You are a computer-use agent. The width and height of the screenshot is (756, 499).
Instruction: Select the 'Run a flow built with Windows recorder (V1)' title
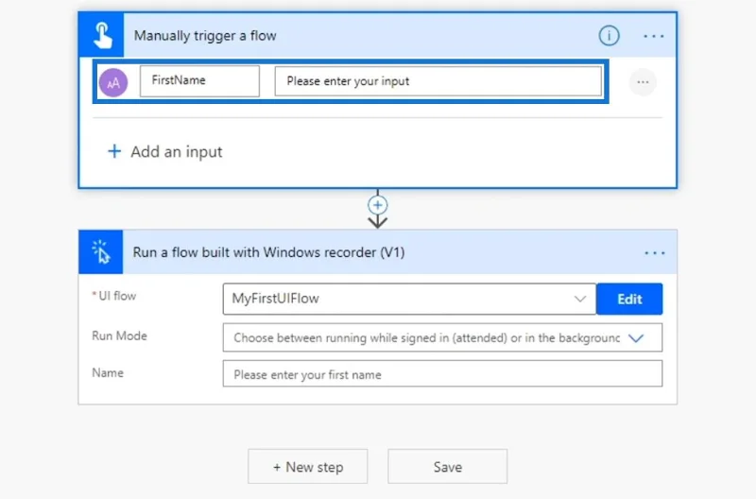268,252
